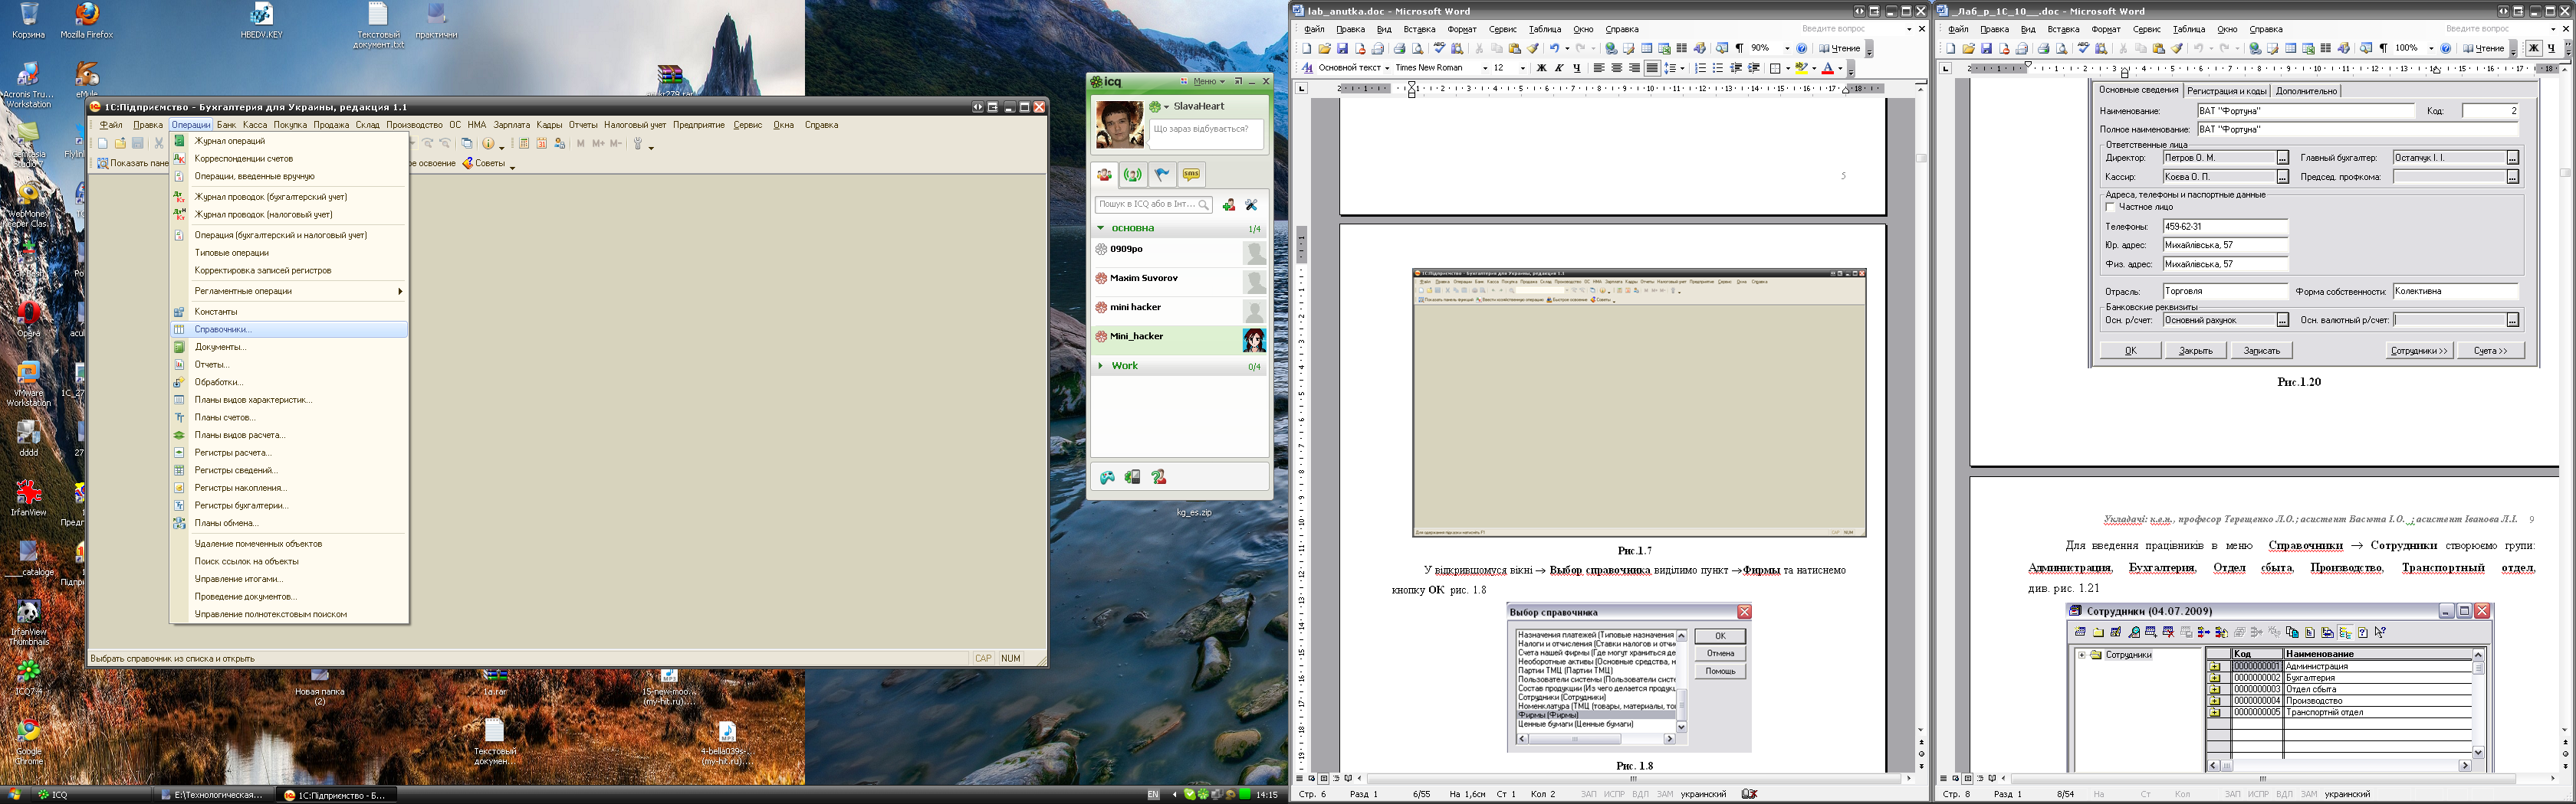Click Print icon in lab_anutka Word toolbar
The width and height of the screenshot is (2576, 804).
click(x=1400, y=48)
